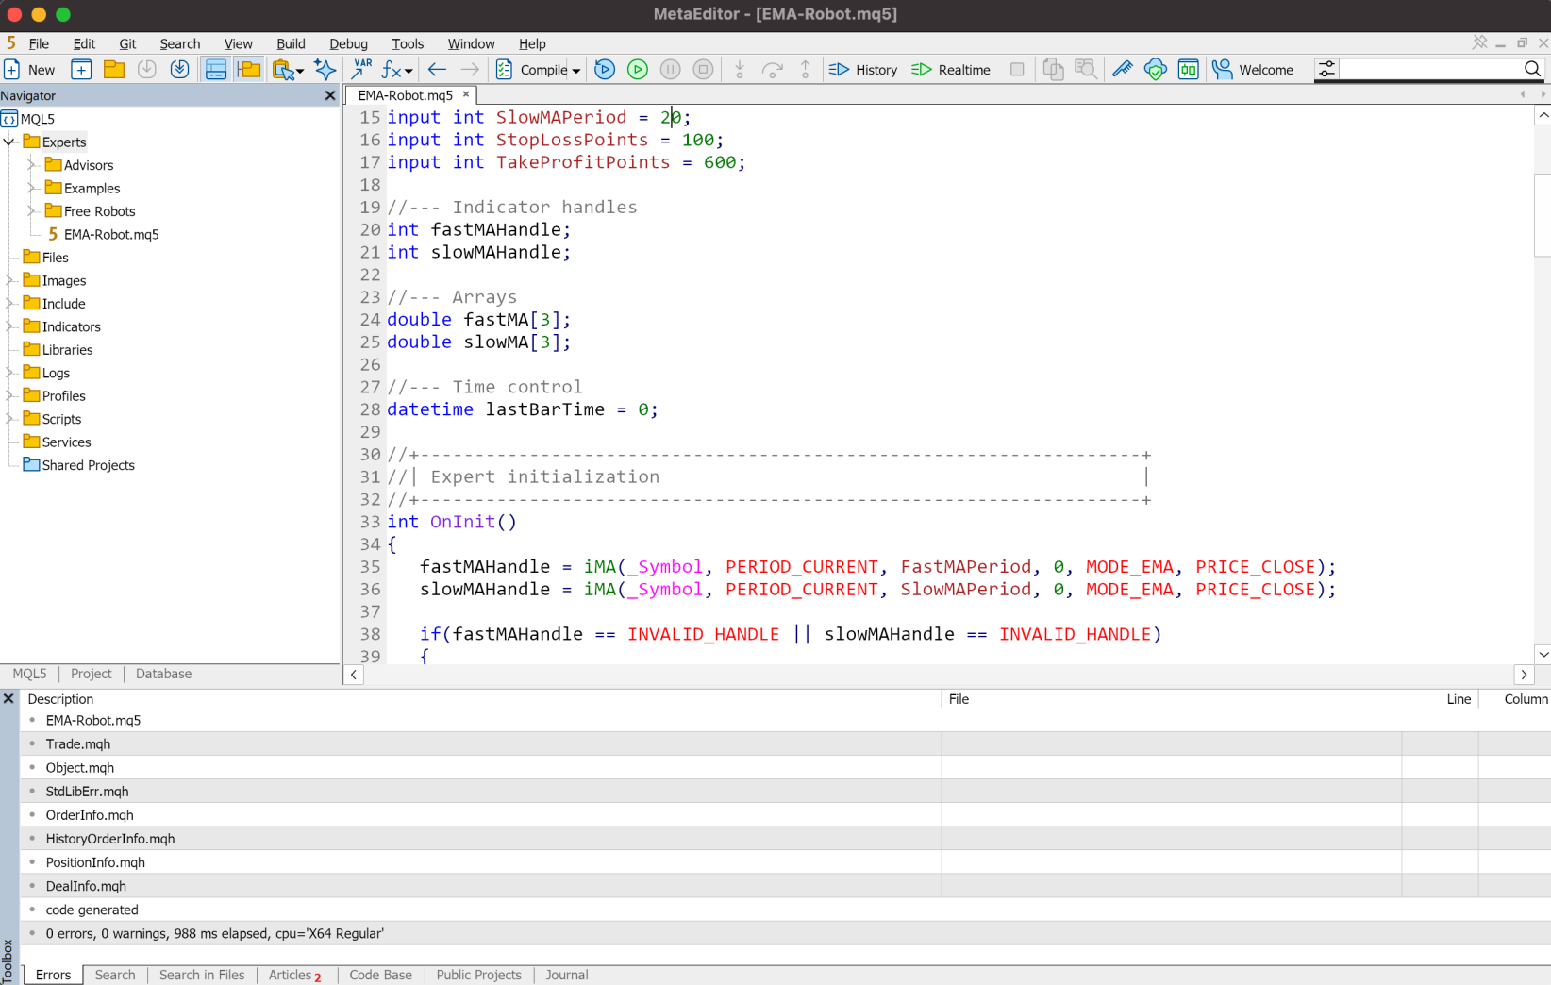
Task: Click the Save All download icon
Action: coord(179,70)
